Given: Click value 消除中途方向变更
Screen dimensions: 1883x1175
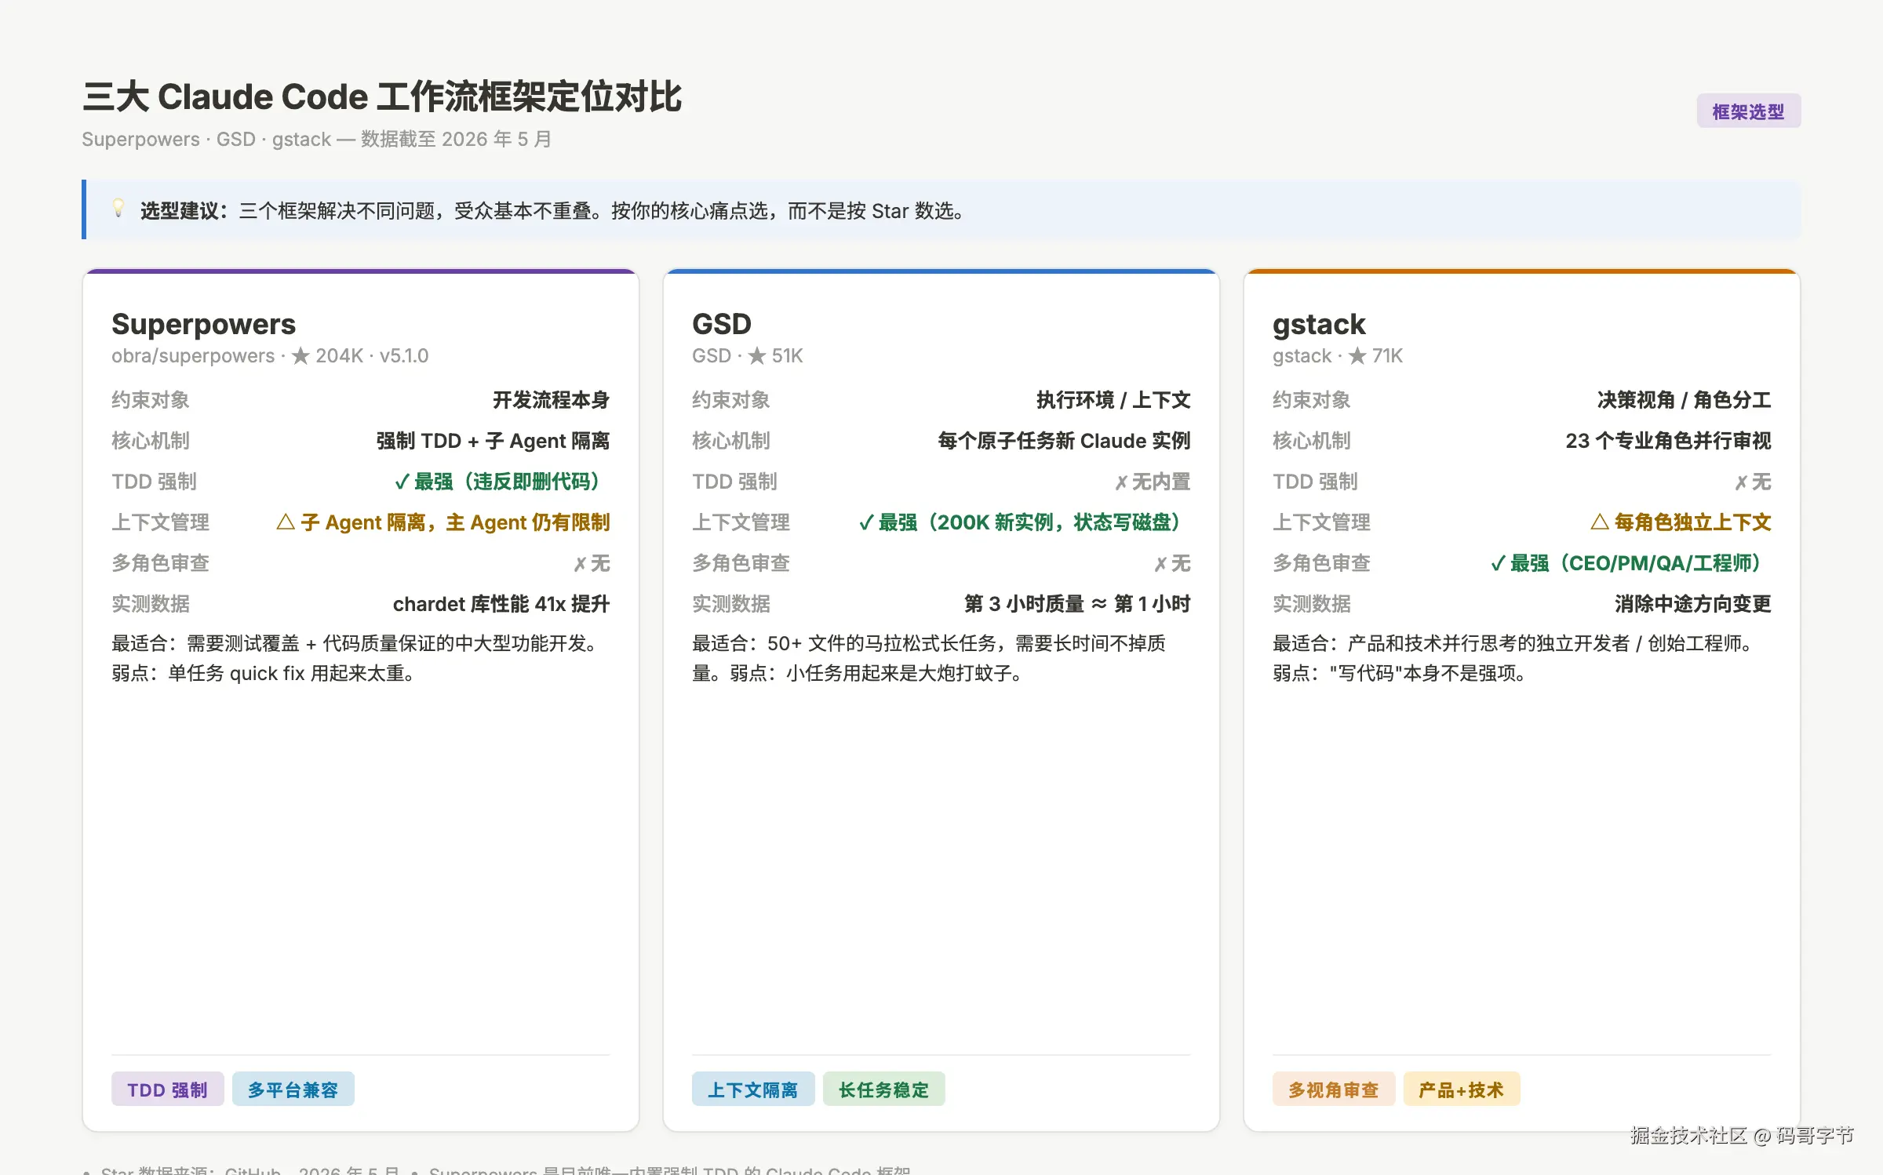Looking at the screenshot, I should [1692, 604].
